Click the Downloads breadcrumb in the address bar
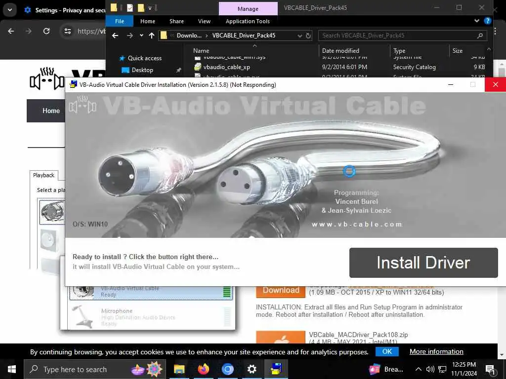The width and height of the screenshot is (506, 379). 189,36
